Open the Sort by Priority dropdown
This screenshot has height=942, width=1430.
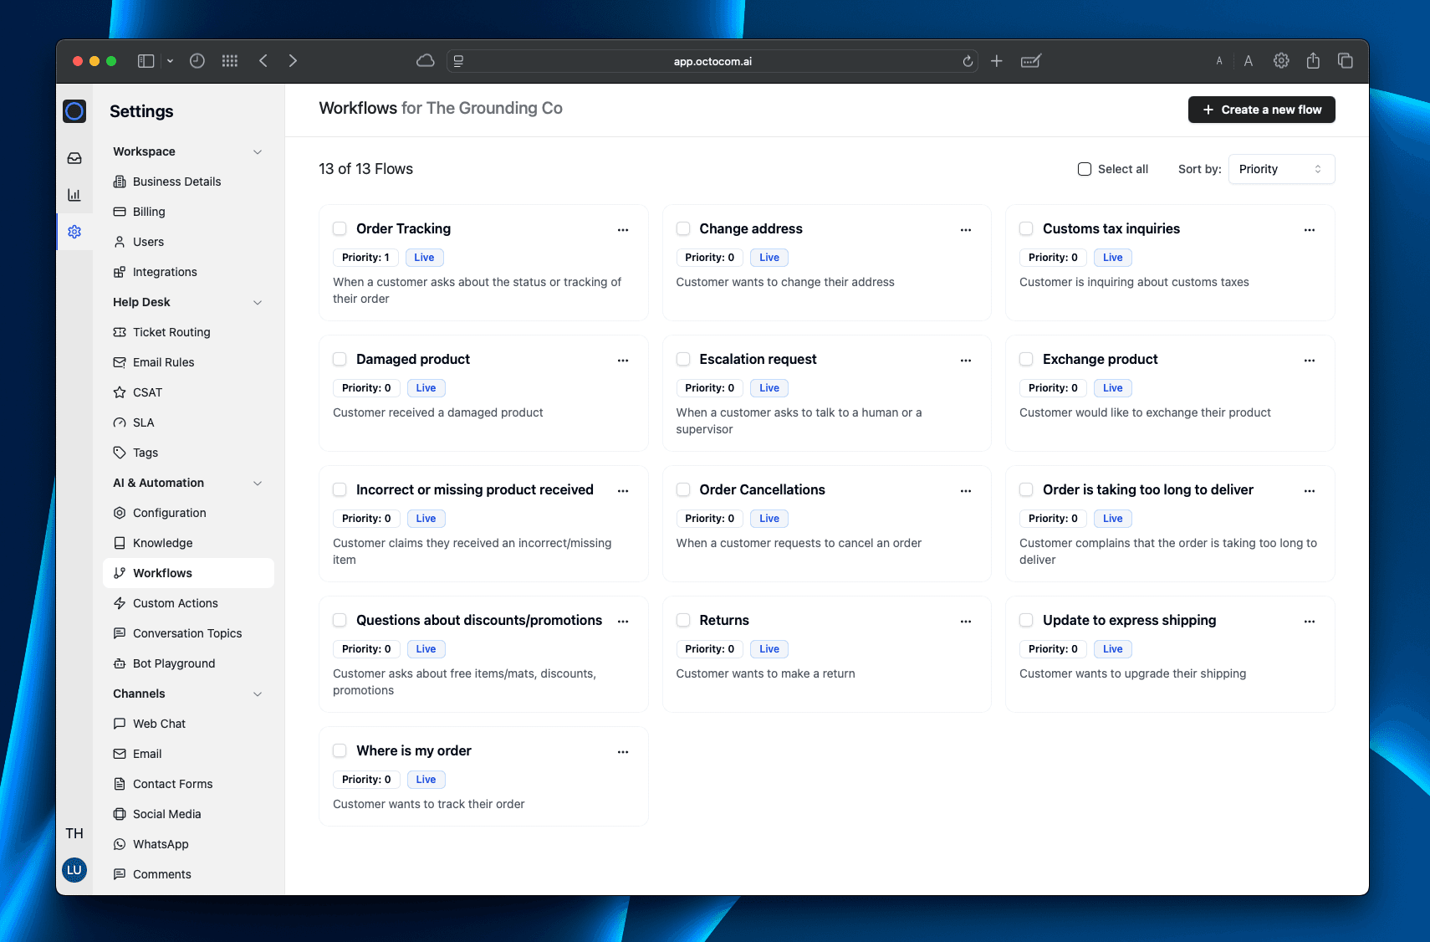pyautogui.click(x=1280, y=169)
